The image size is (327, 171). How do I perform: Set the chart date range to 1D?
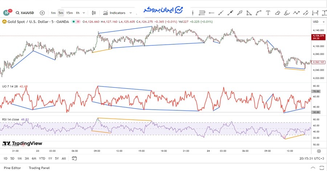pyautogui.click(x=5, y=158)
